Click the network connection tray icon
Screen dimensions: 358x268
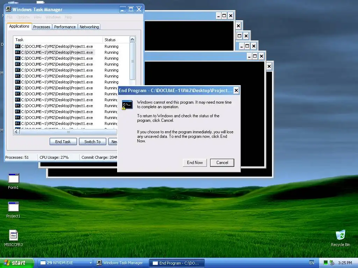pyautogui.click(x=332, y=263)
